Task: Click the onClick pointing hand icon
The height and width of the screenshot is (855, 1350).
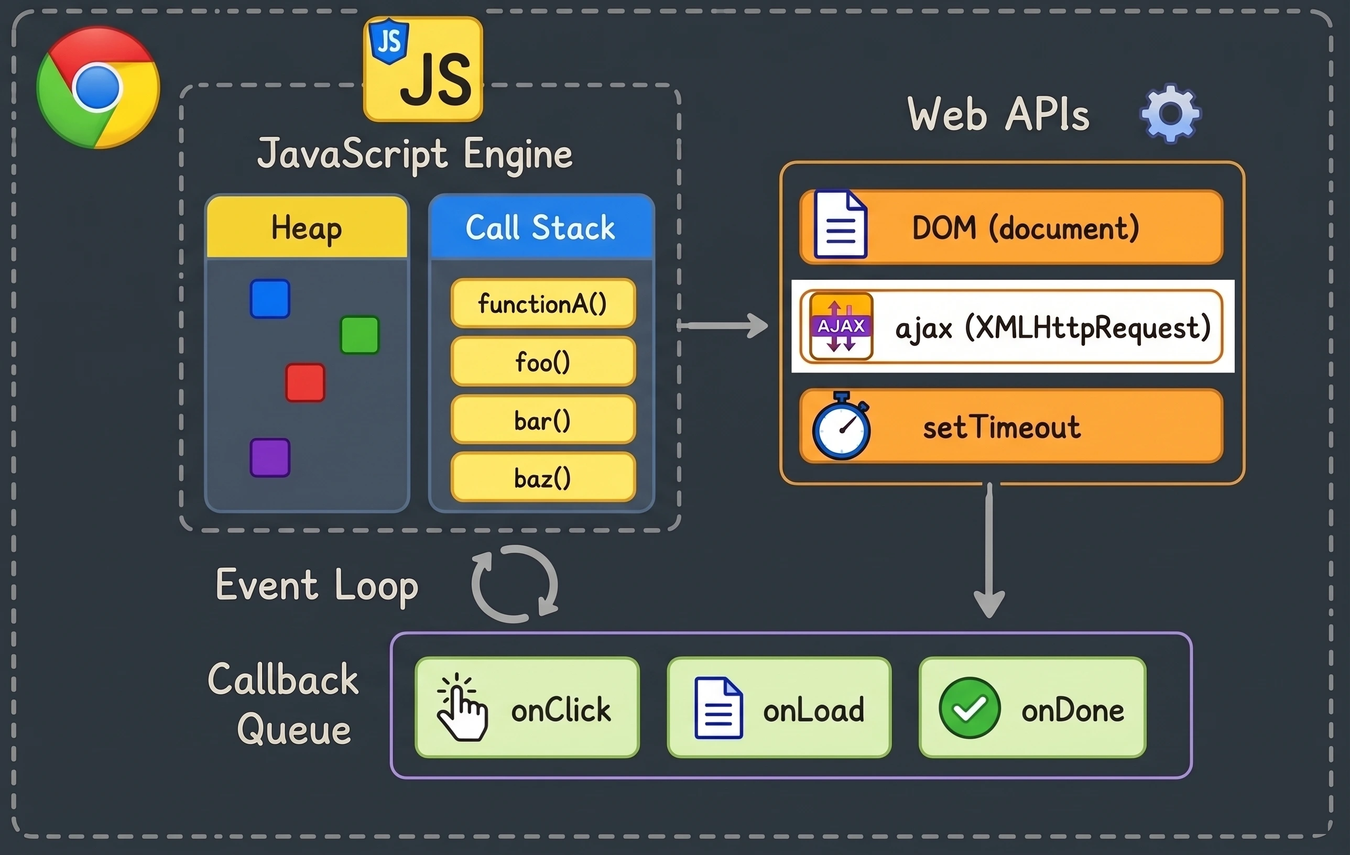Action: [462, 707]
